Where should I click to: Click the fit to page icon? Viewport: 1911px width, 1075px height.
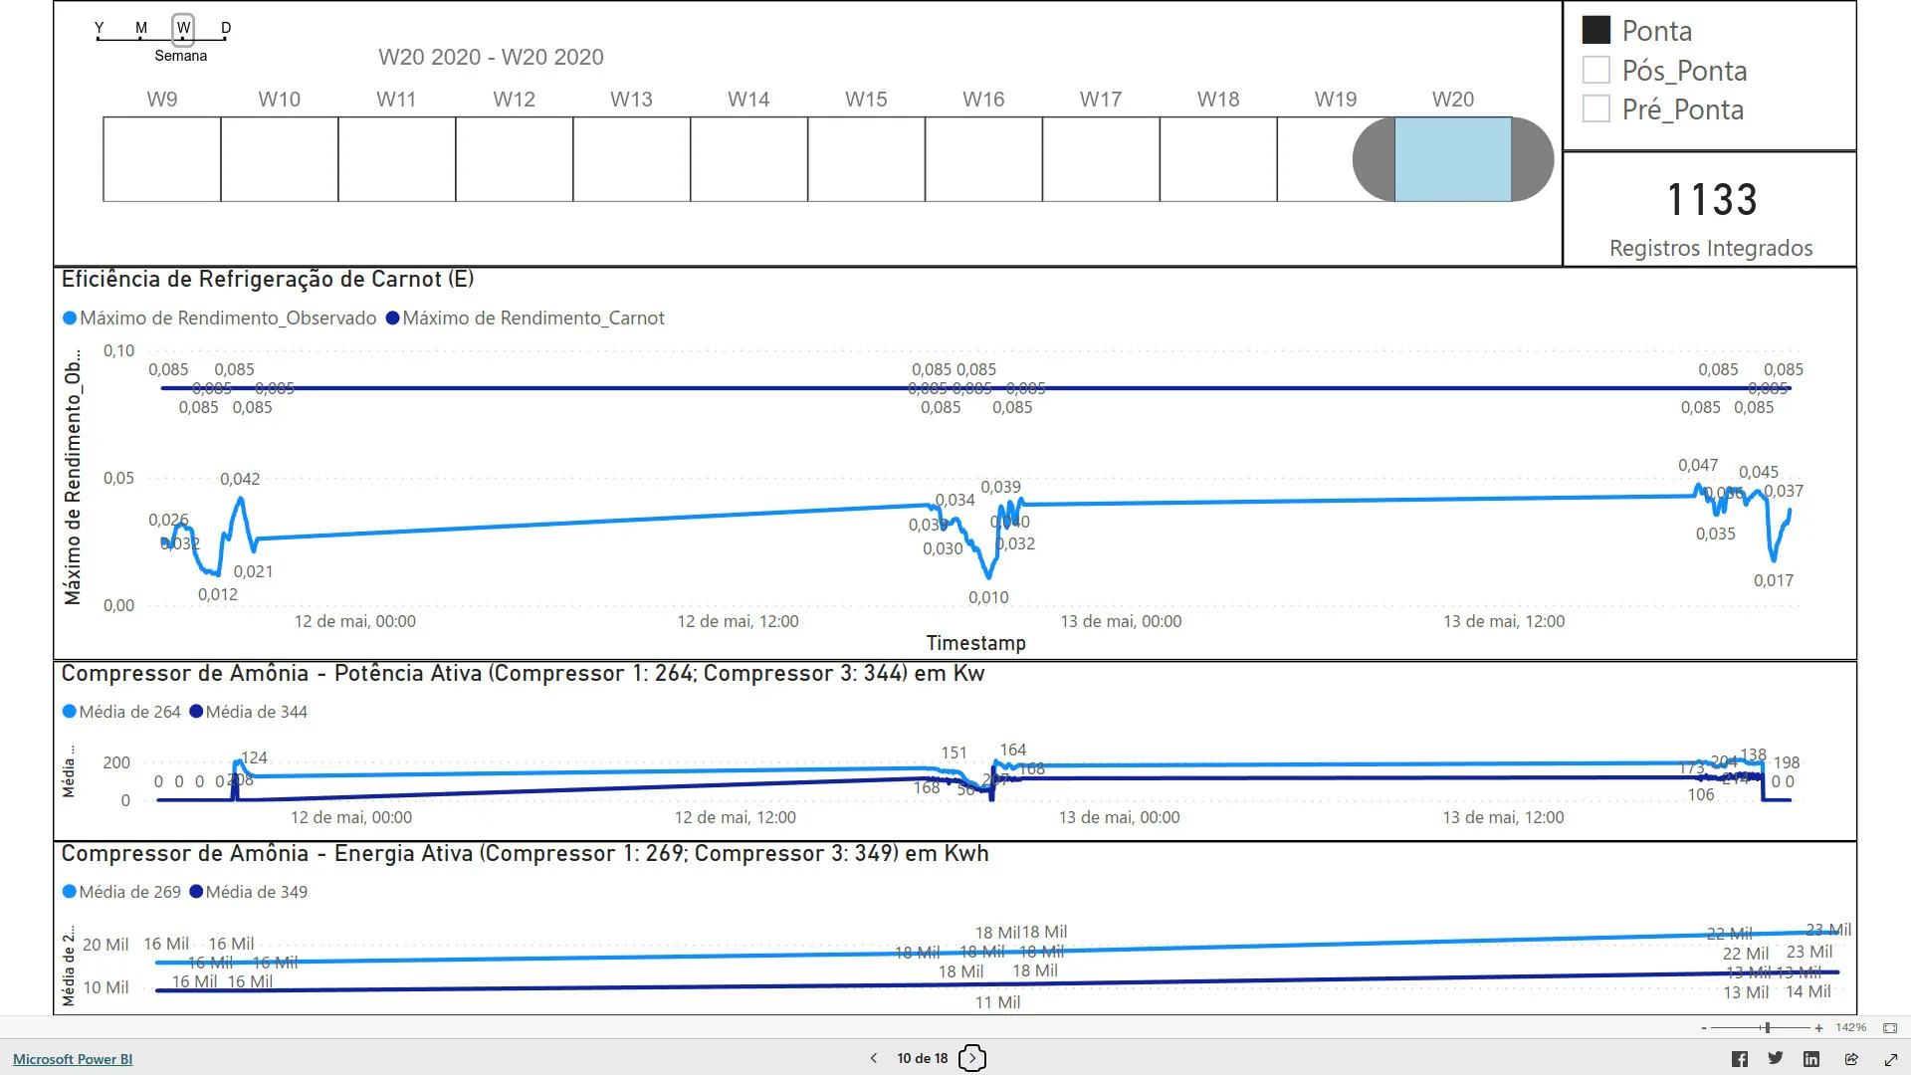1890,1027
